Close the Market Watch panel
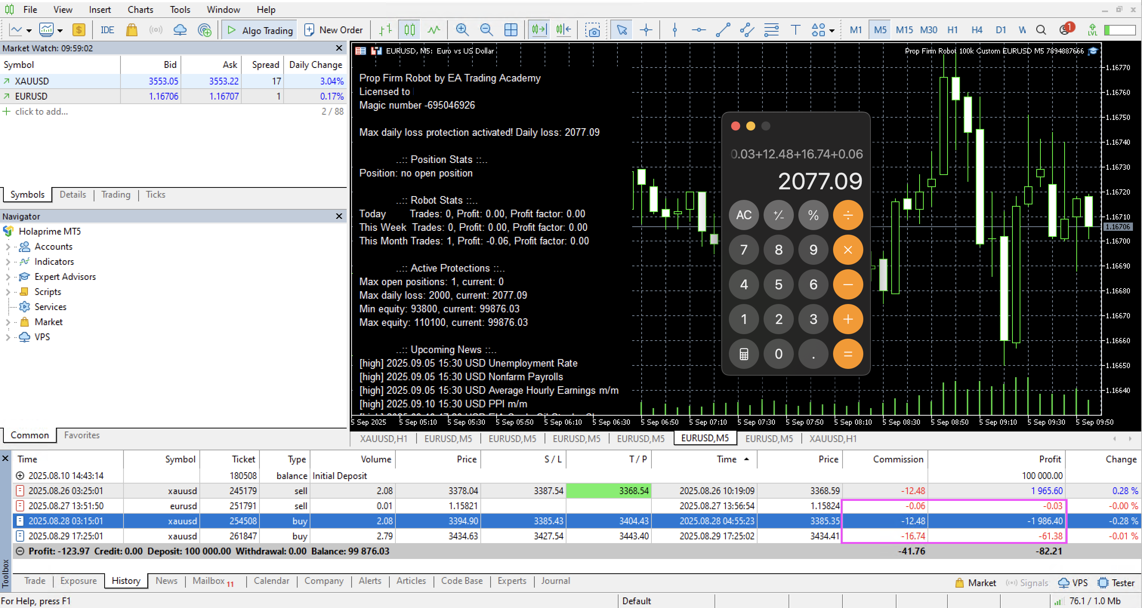This screenshot has height=608, width=1142. (x=339, y=48)
